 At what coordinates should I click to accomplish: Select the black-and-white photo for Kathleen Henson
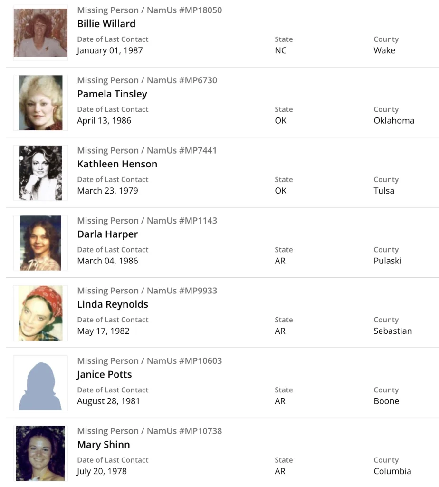tap(40, 173)
